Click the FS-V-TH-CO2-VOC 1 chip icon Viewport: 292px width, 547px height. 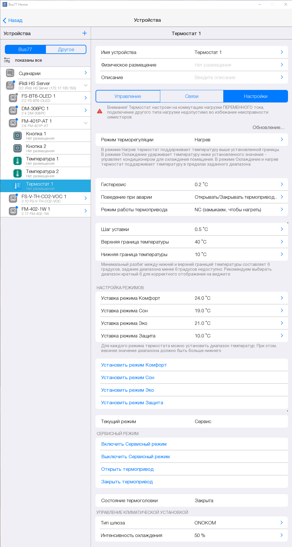[x=13, y=198]
